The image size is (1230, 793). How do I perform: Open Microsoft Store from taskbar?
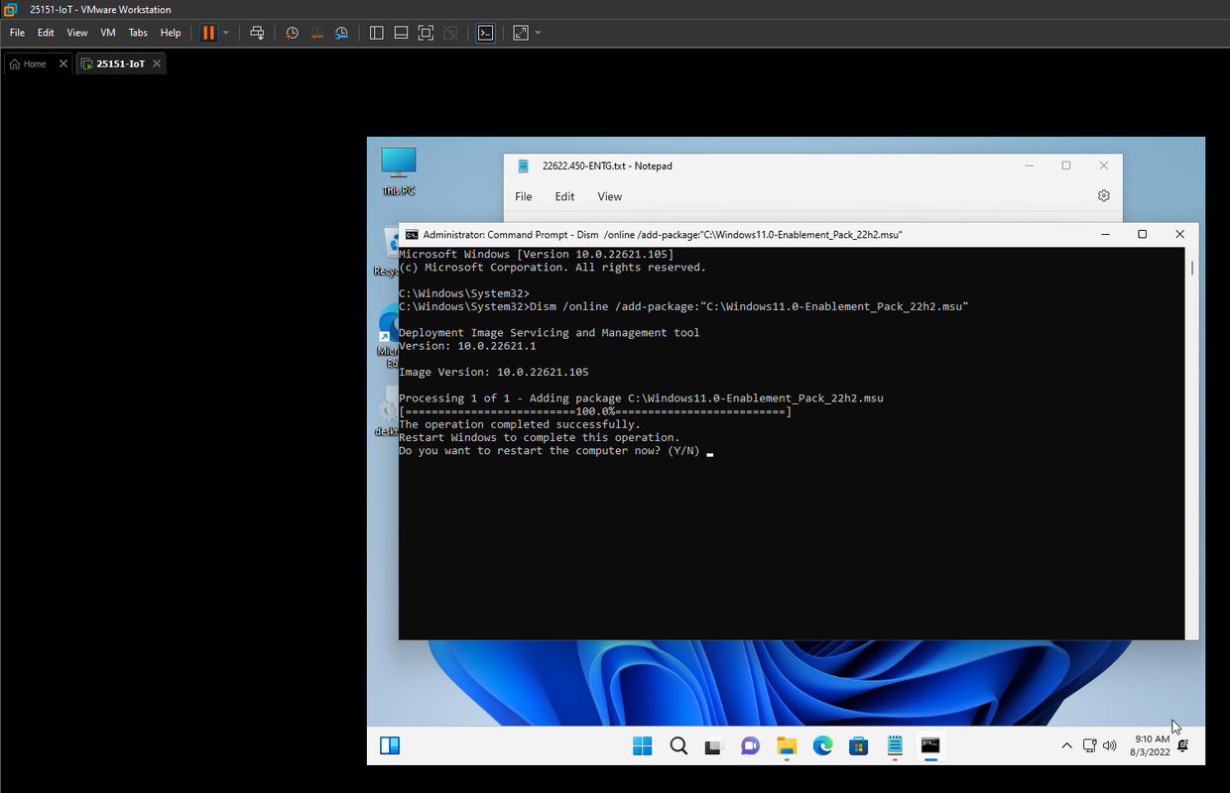[x=858, y=745]
